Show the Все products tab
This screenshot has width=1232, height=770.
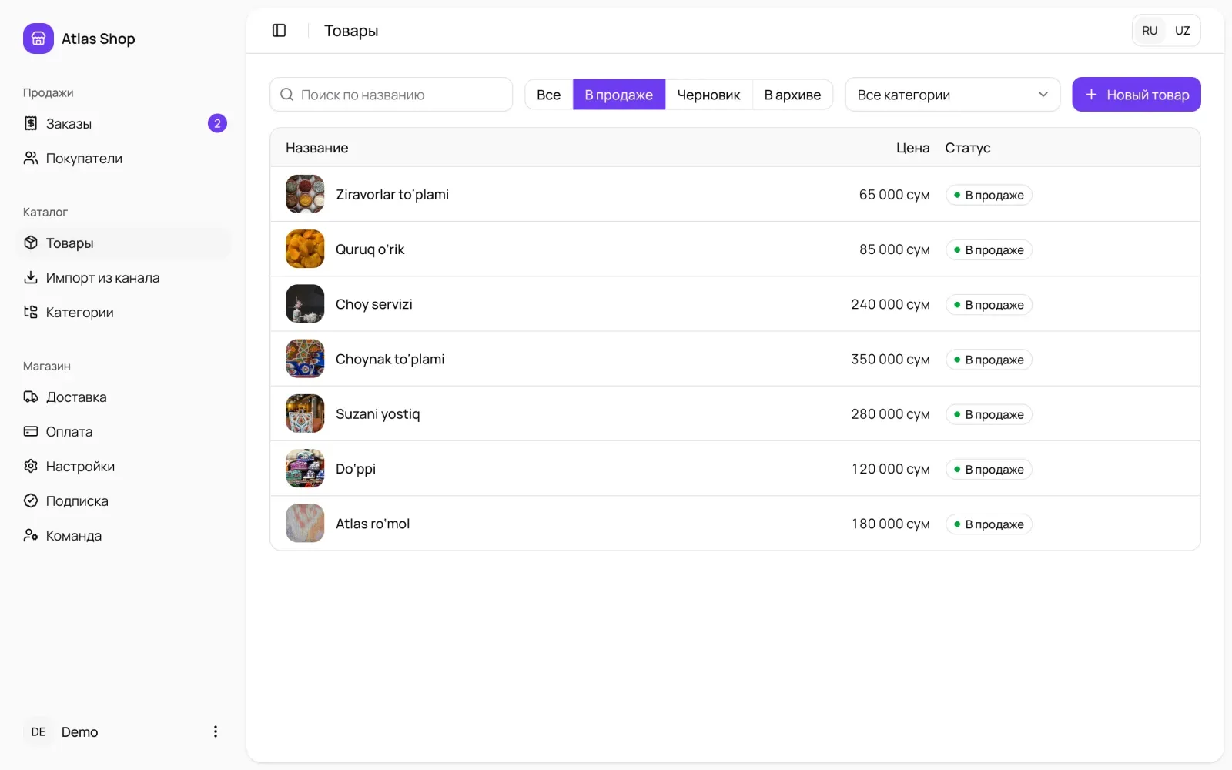click(x=549, y=95)
